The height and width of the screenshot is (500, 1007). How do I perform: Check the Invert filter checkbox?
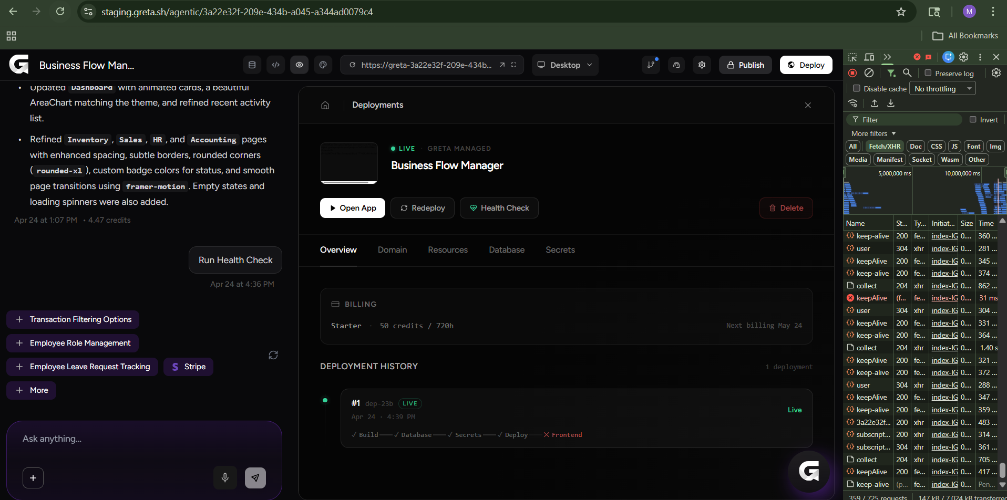973,119
